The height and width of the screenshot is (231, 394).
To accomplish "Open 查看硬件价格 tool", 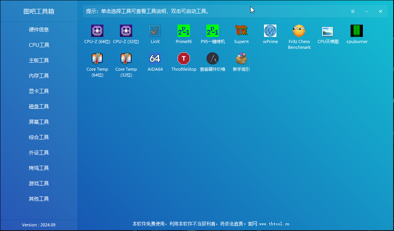I will 213,61.
